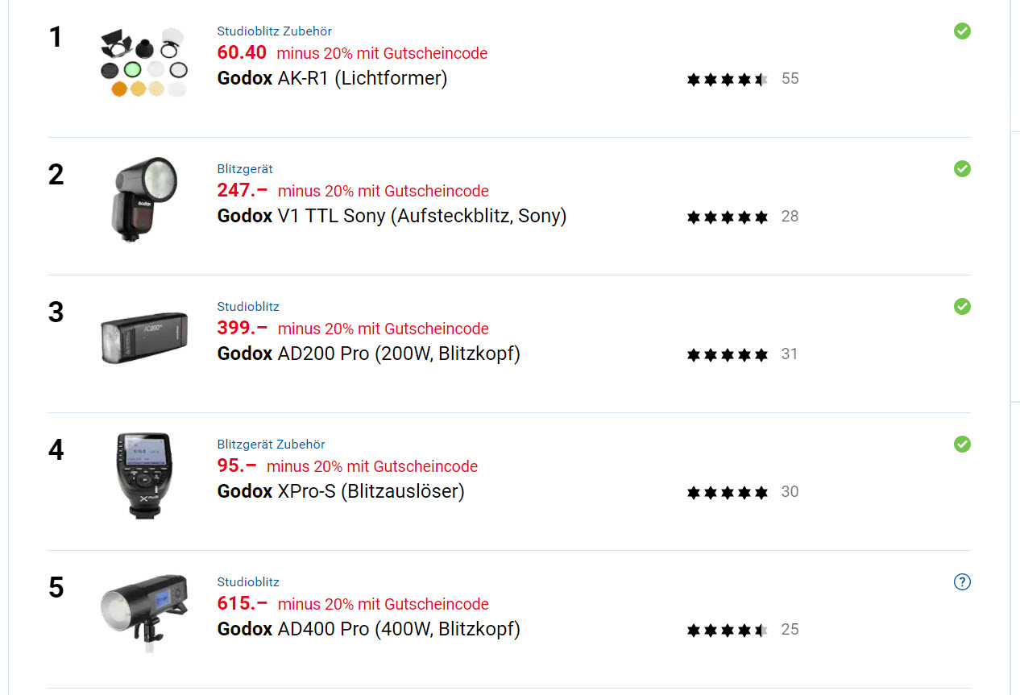Click the green checkmark beside Godox XPro-S

click(x=962, y=445)
